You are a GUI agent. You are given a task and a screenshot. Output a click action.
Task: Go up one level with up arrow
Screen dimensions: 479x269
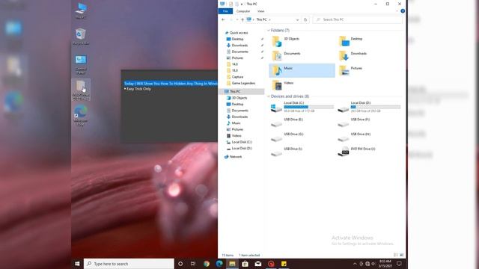242,19
